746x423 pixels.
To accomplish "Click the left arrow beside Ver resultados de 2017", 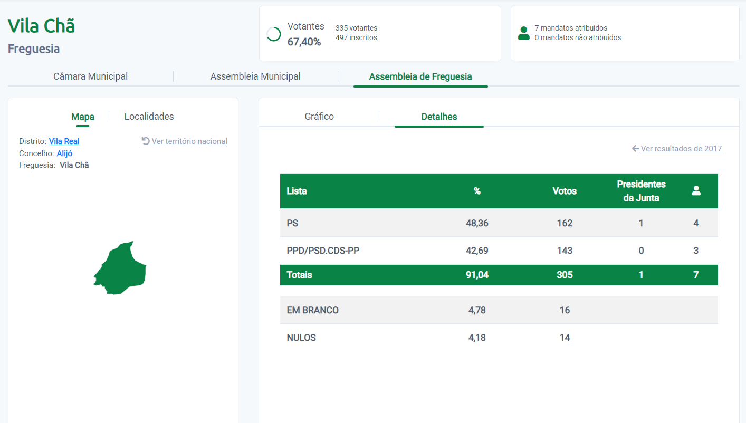I will tap(635, 149).
